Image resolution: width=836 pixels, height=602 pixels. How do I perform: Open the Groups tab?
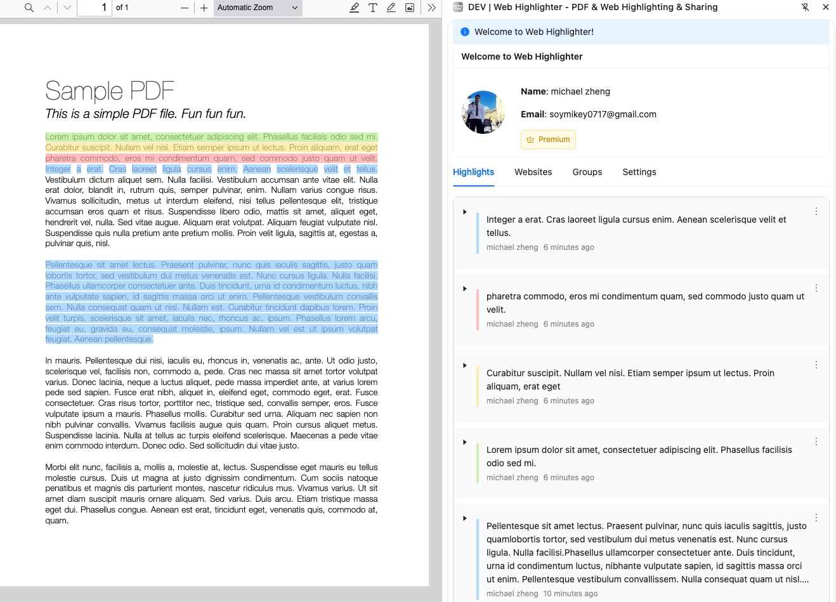click(x=587, y=172)
